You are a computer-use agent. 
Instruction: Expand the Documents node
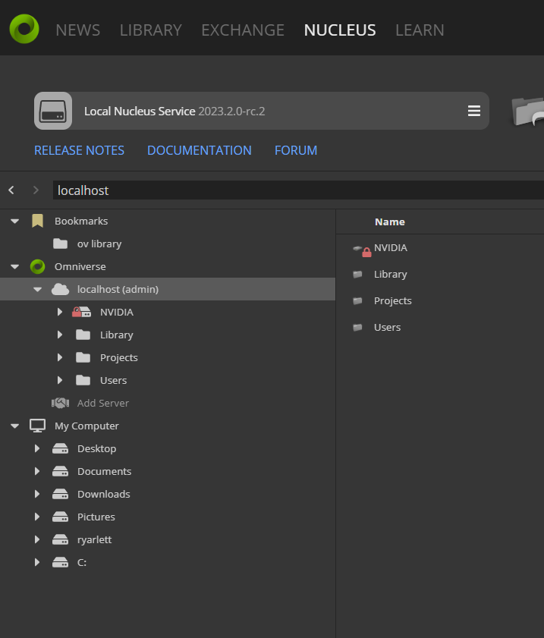pyautogui.click(x=37, y=472)
